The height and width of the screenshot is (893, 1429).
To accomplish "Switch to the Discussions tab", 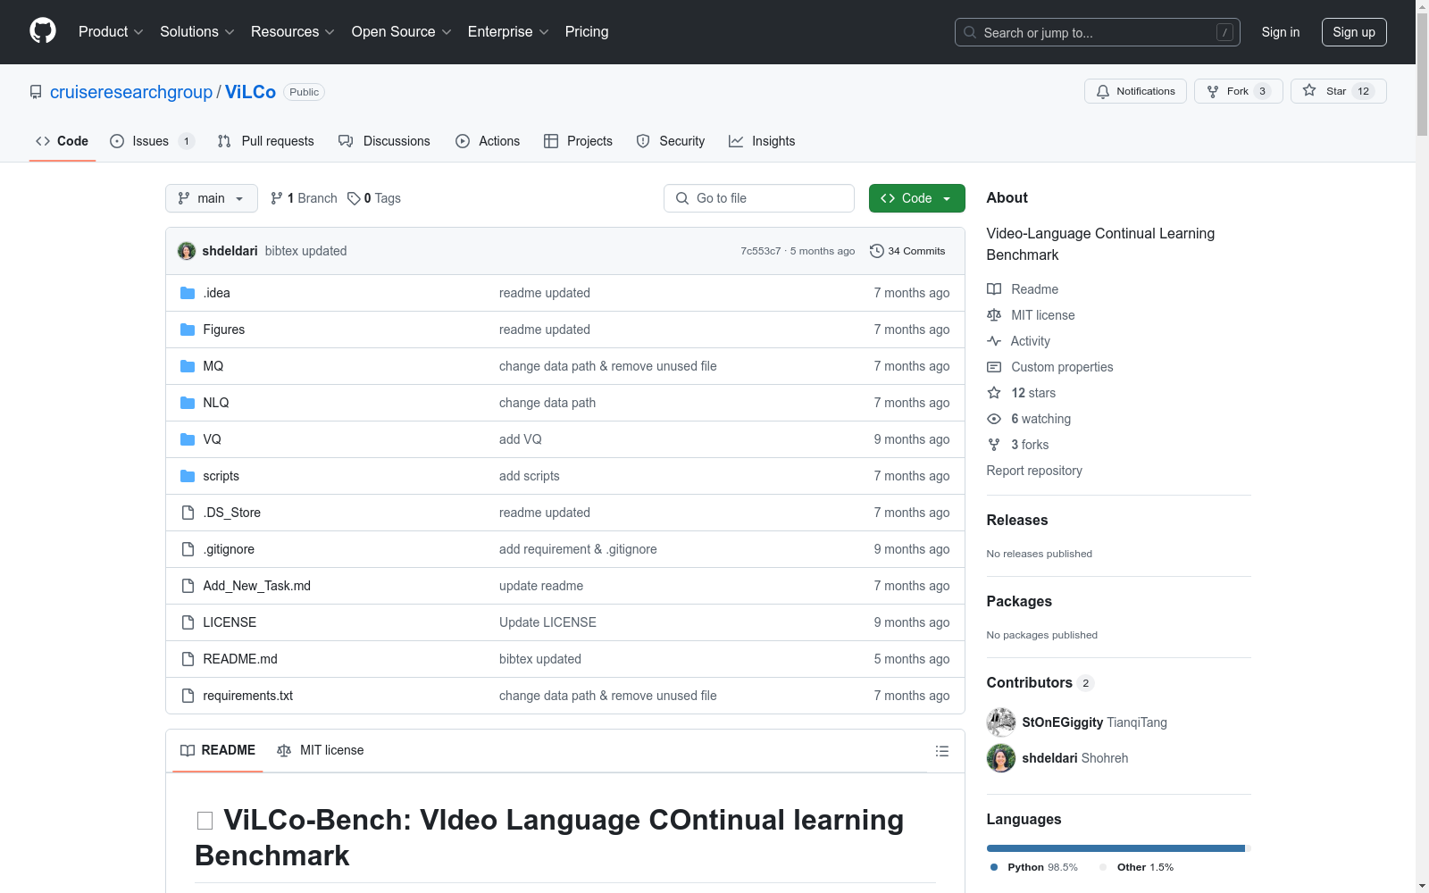I will 384,141.
